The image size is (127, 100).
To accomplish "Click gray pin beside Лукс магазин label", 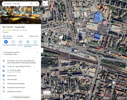I will (110, 52).
